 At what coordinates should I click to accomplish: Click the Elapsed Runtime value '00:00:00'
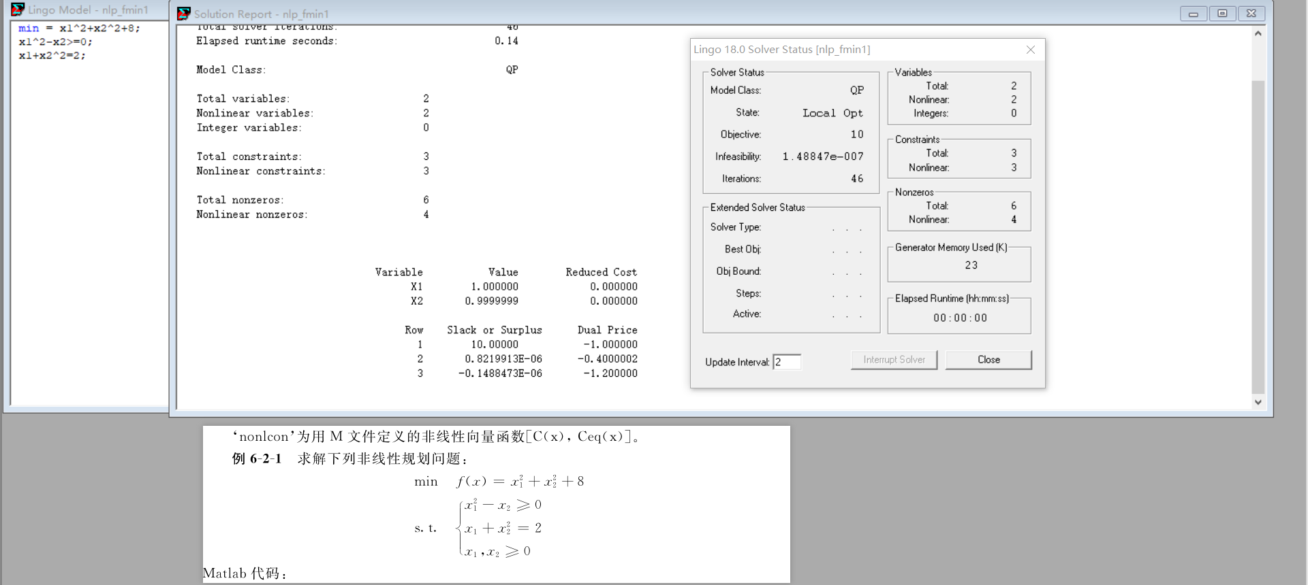pyautogui.click(x=960, y=318)
